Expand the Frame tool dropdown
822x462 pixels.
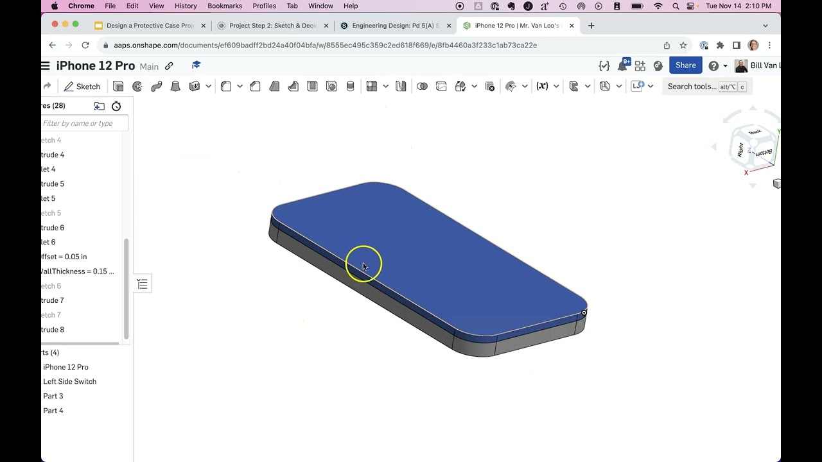point(588,86)
